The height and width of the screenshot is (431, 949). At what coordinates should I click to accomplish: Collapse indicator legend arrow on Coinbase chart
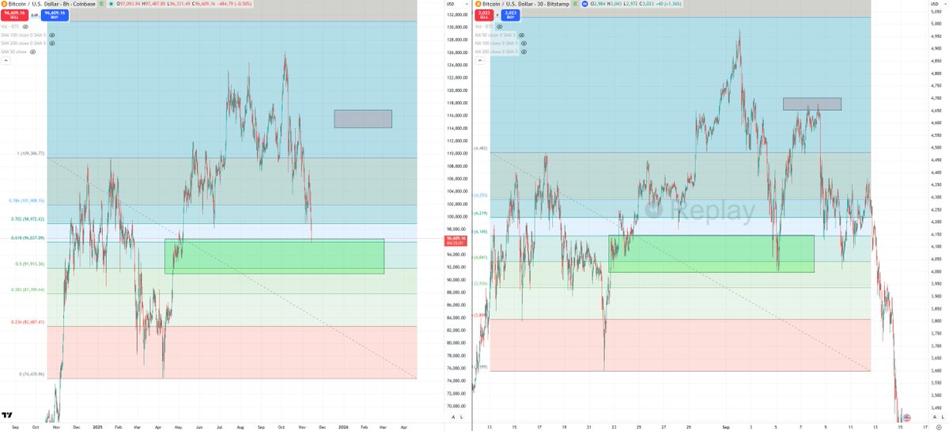coord(6,60)
